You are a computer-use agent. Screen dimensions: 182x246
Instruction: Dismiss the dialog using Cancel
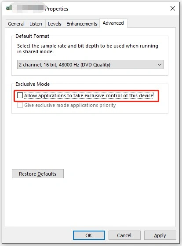pos(124,235)
